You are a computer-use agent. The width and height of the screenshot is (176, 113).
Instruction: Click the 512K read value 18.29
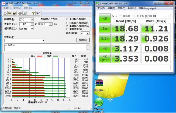[x=126, y=38]
